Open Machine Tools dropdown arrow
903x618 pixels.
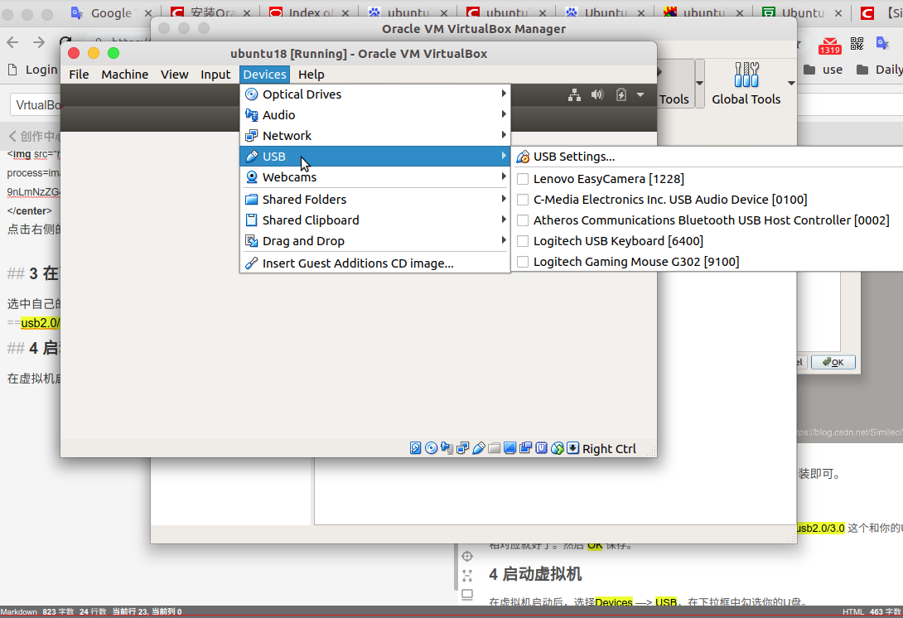point(700,84)
